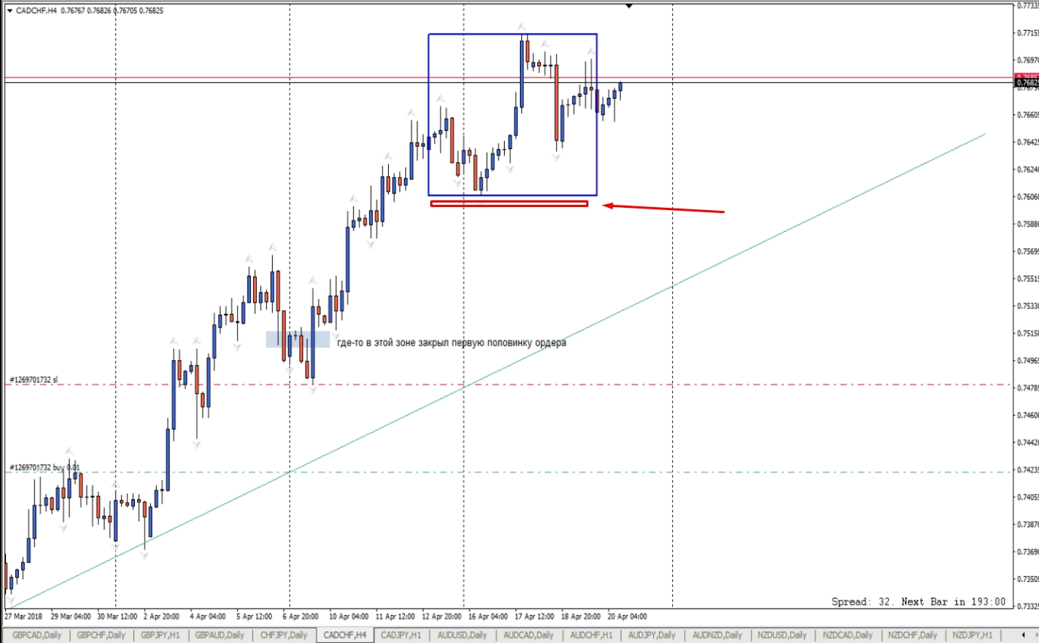This screenshot has height=643, width=1039.
Task: Click the small arrow before CADCHF,H4 title
Action: [x=8, y=11]
